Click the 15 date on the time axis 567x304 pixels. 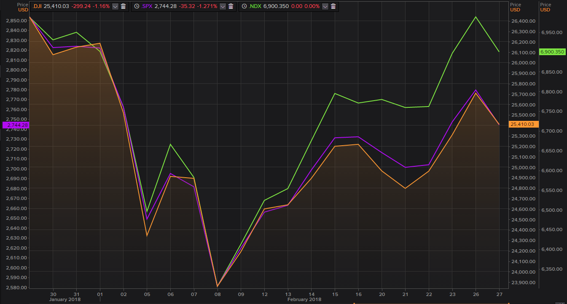tap(335, 294)
